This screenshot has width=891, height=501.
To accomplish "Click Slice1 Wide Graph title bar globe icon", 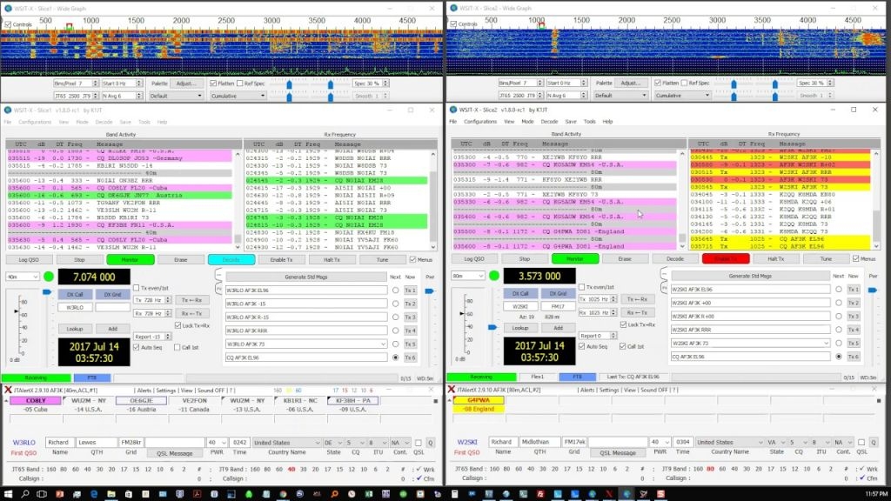I will tap(8, 9).
